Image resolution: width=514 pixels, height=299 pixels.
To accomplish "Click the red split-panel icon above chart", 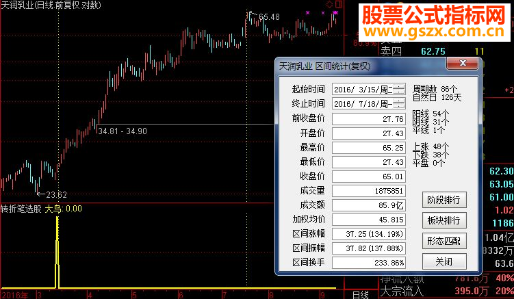I will pos(339,4).
